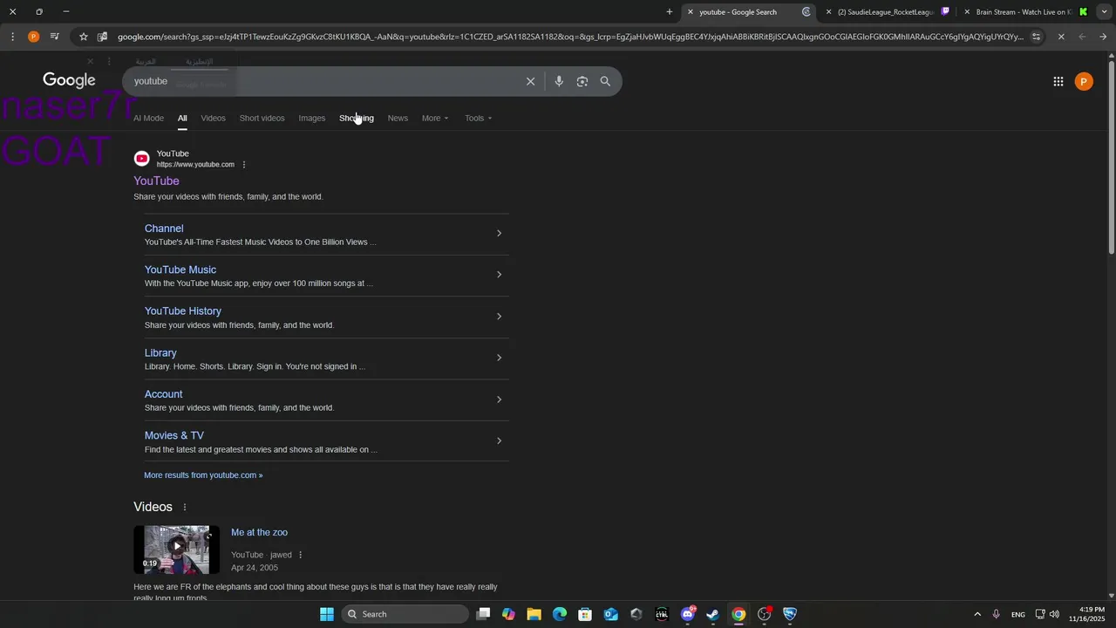Open options beside YouTube · jawed source
This screenshot has width=1116, height=628.
301,555
